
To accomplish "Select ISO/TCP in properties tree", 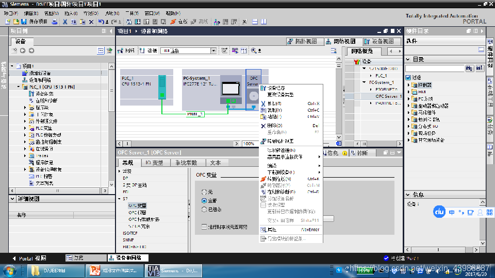I will [x=130, y=233].
